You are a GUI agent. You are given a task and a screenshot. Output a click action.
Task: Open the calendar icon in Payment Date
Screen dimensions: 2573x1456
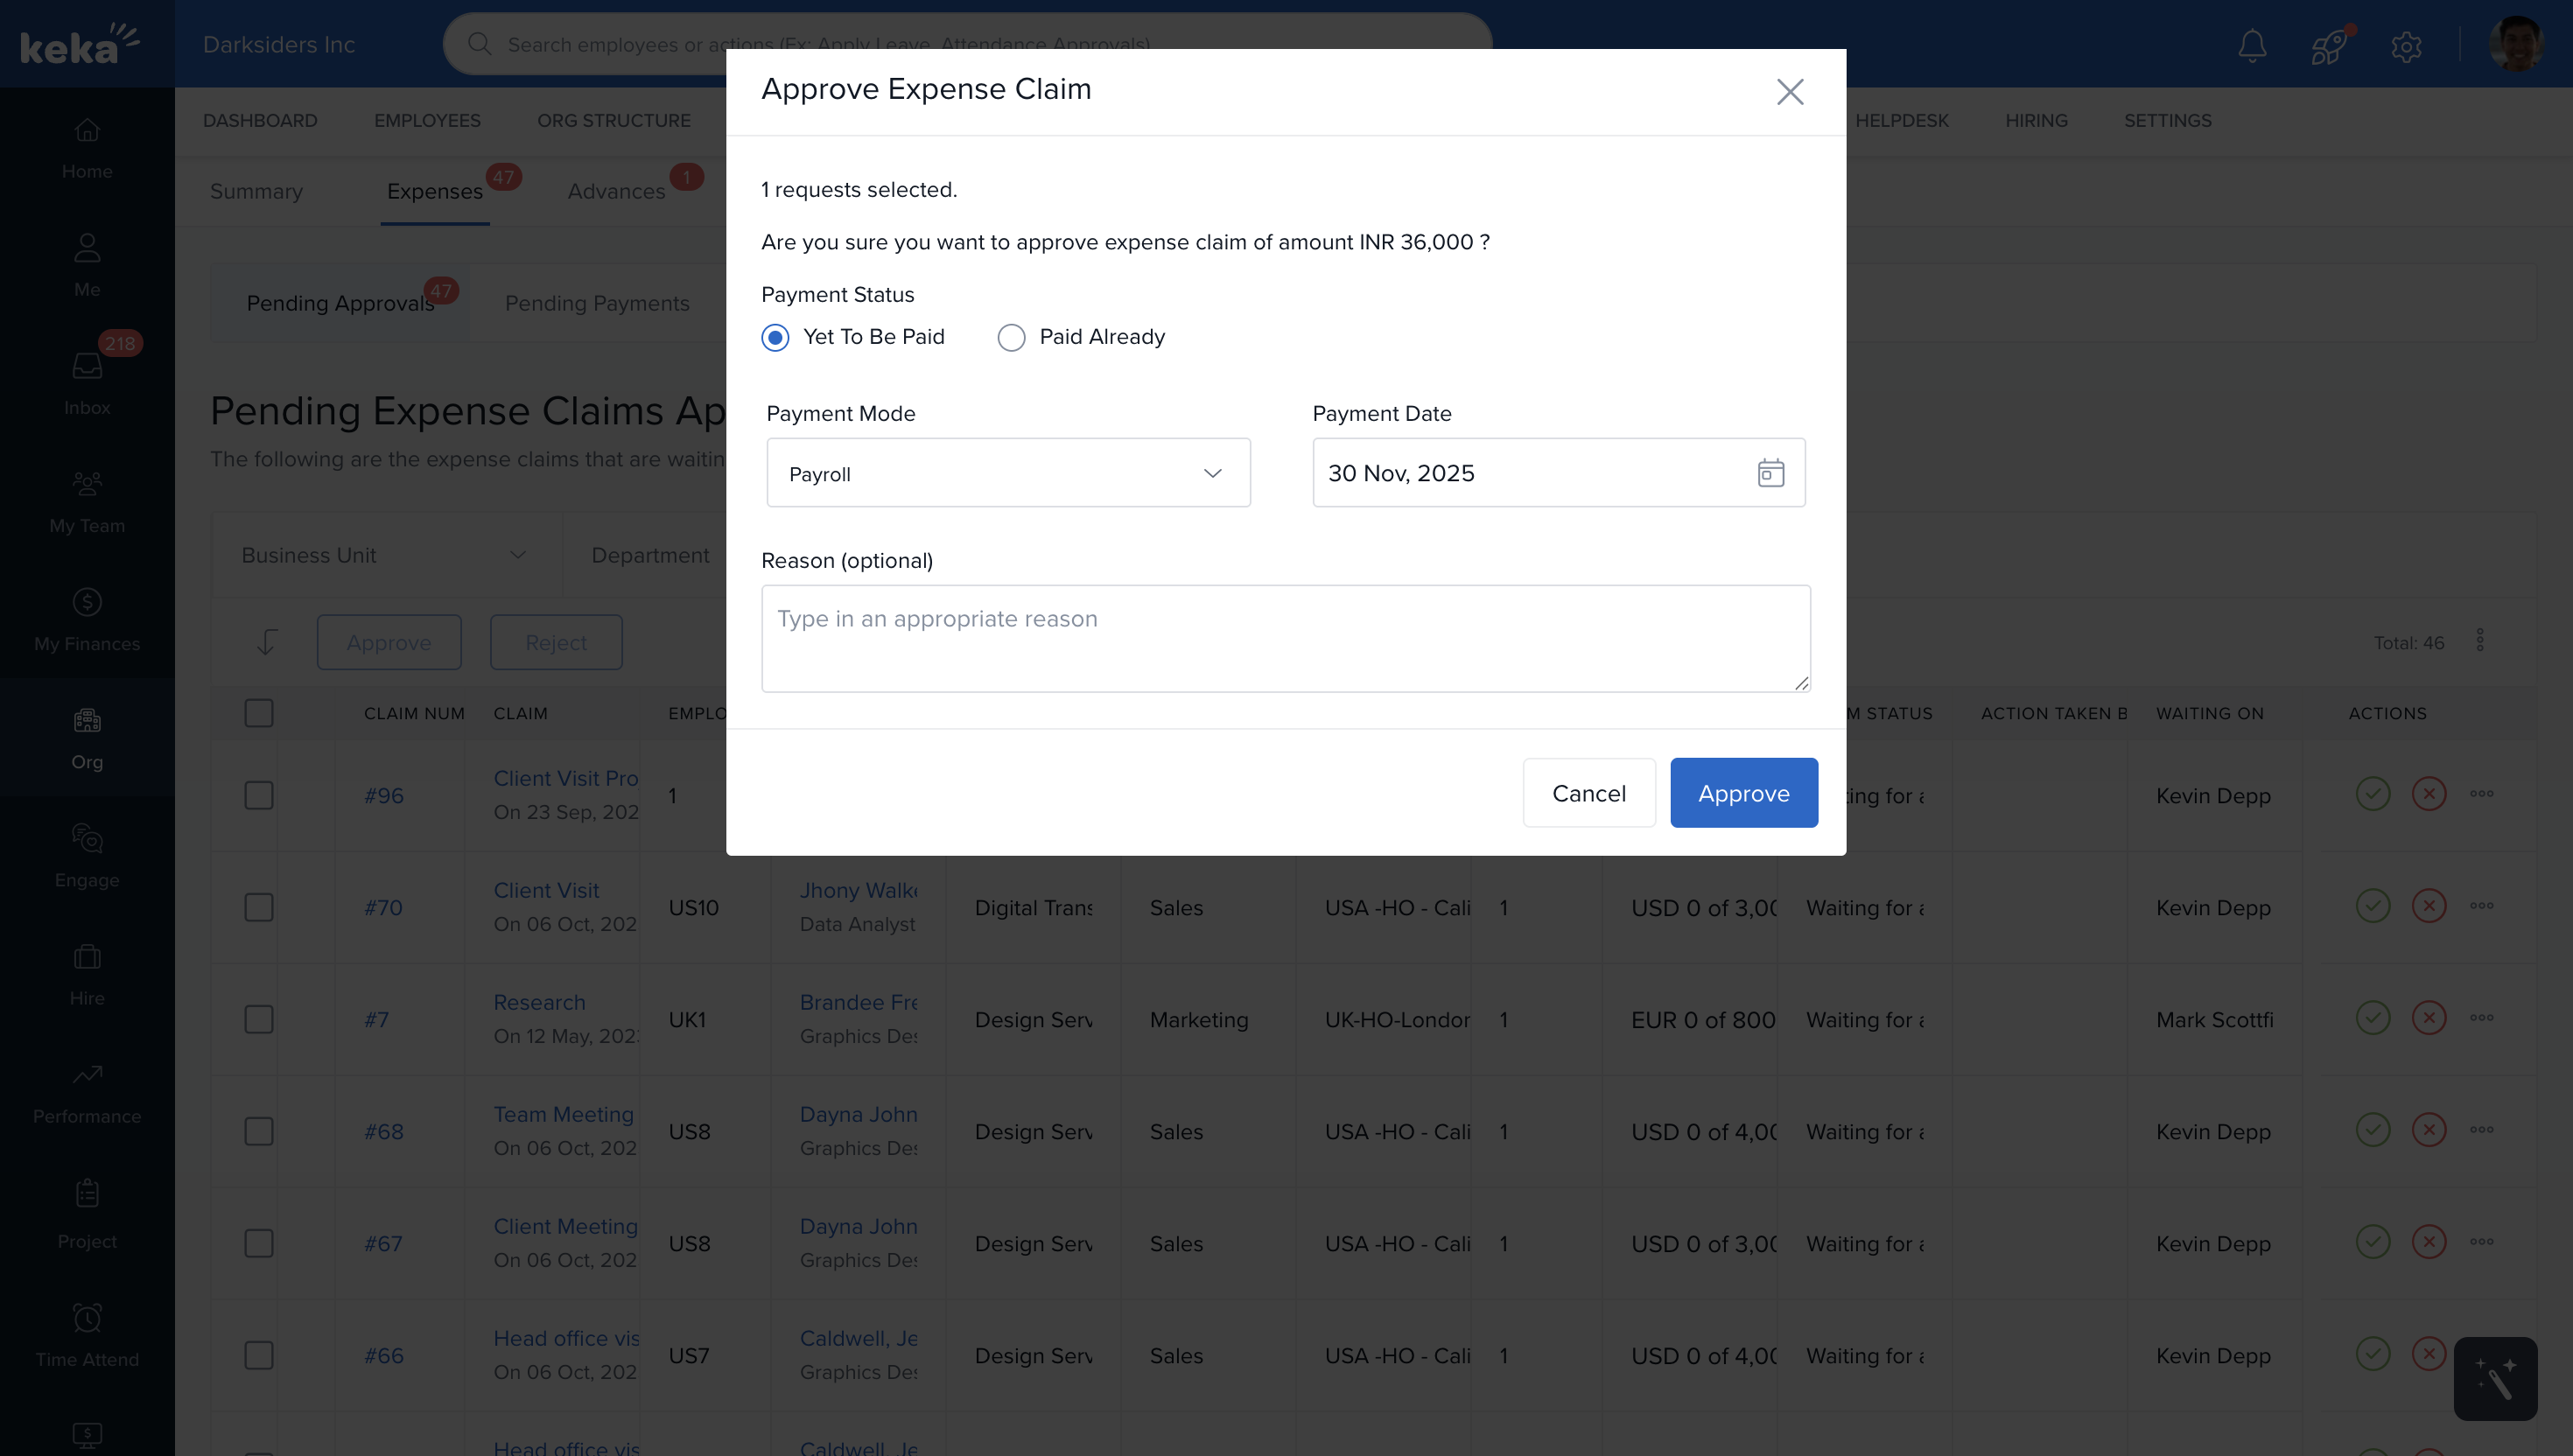pos(1770,473)
